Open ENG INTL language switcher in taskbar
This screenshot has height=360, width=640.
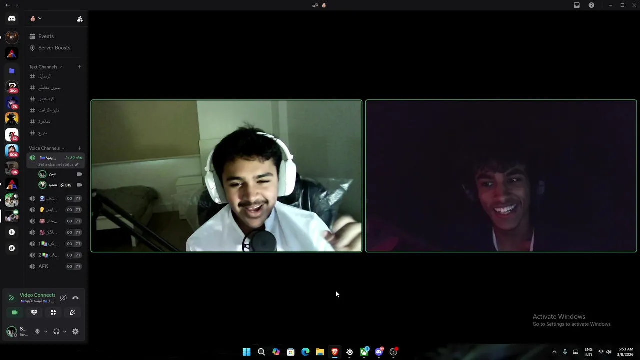[x=589, y=352]
